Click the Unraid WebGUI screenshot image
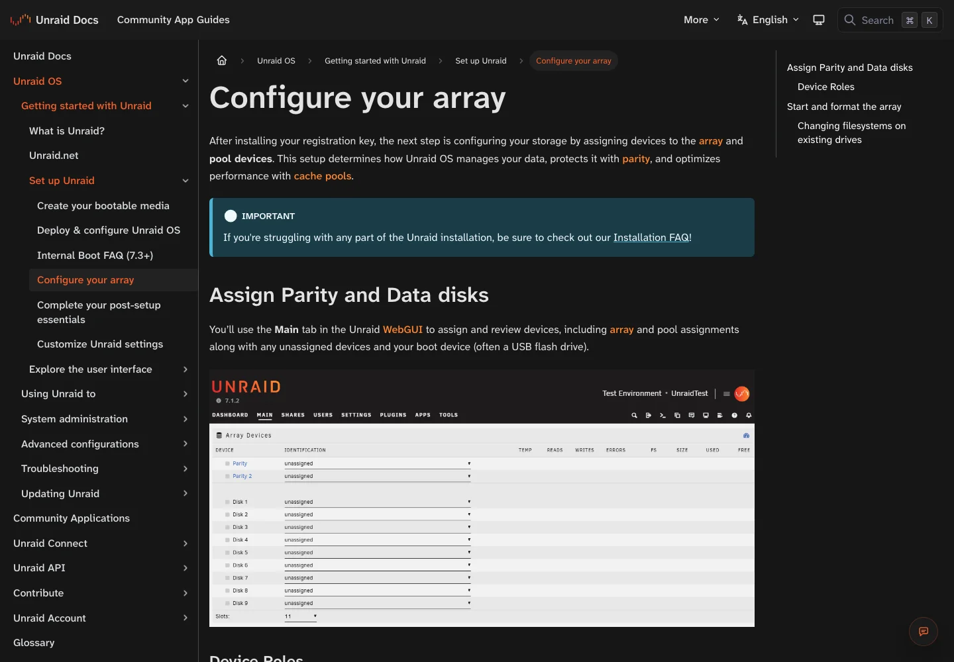This screenshot has width=954, height=662. 482,498
